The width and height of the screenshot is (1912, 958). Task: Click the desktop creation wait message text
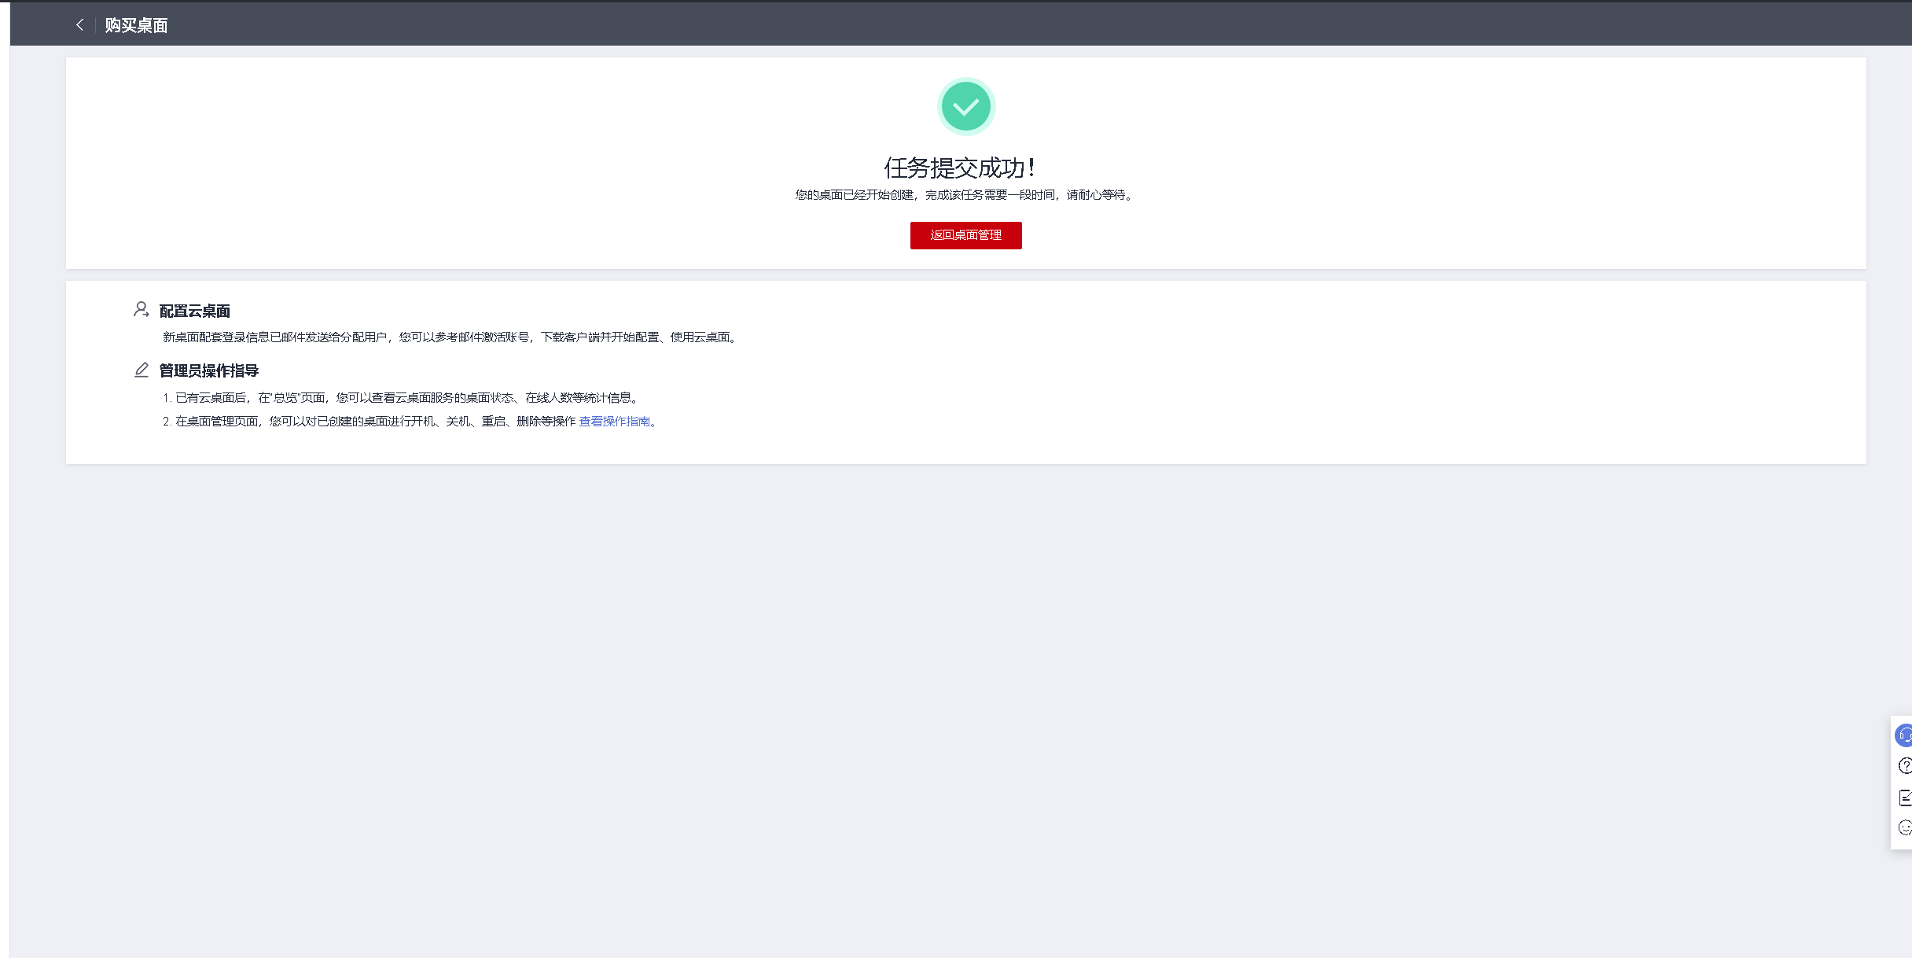(x=965, y=195)
